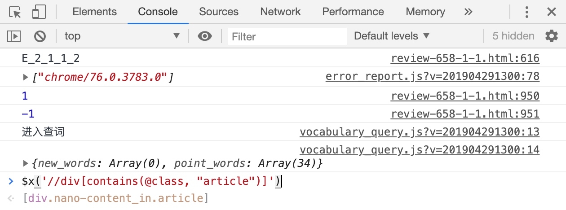Click the div.nano-content_in.article result
566x210 pixels.
(116, 198)
